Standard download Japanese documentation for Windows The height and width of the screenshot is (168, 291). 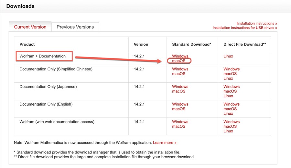[180, 87]
